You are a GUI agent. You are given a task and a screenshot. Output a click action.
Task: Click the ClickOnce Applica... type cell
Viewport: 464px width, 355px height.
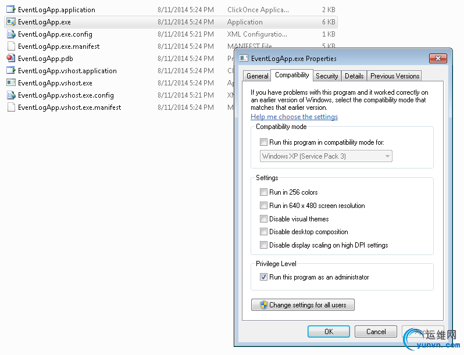click(258, 10)
